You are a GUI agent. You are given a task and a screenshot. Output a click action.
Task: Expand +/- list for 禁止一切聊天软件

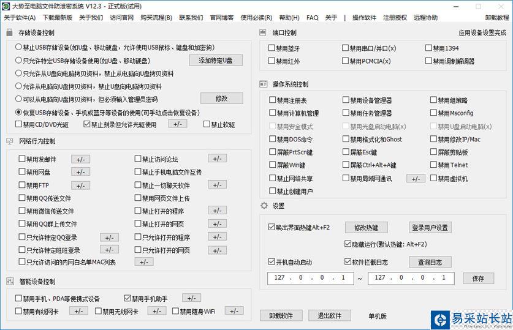coord(217,185)
